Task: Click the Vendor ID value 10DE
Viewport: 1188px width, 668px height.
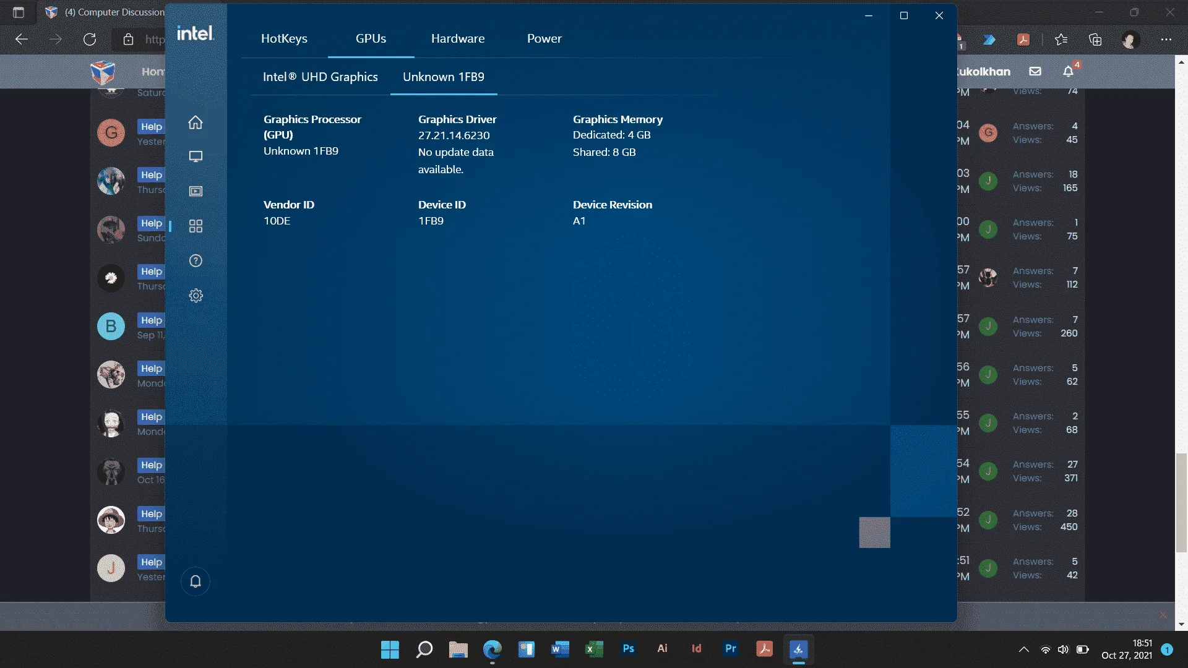Action: coord(277,221)
